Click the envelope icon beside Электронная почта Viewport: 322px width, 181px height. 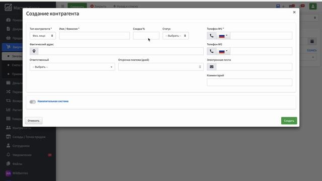[x=211, y=67]
